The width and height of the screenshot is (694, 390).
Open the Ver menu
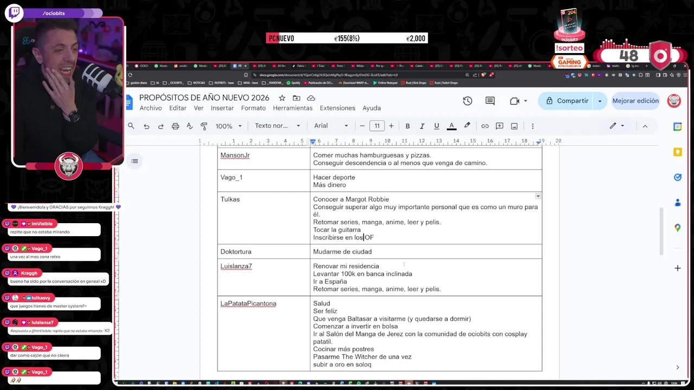pyautogui.click(x=198, y=108)
